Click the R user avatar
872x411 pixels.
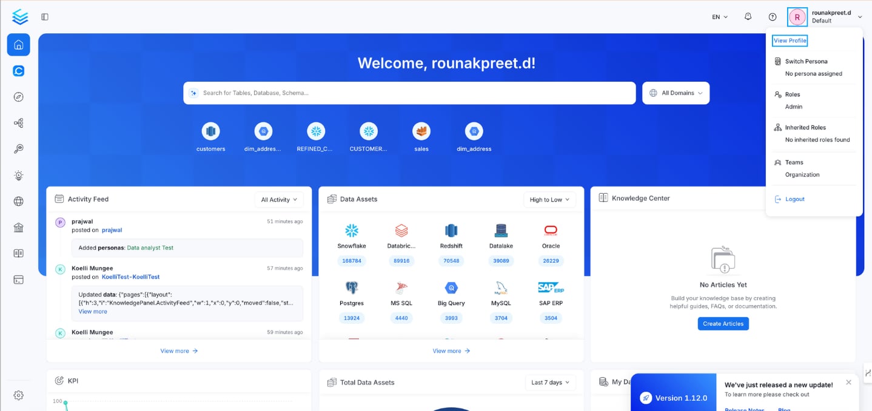pos(797,17)
